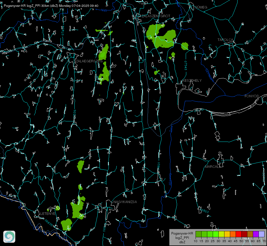Viewport: 267px width, 246px height.
Task: Click the ZALAEGERSZEG city label
Action: [x=89, y=61]
